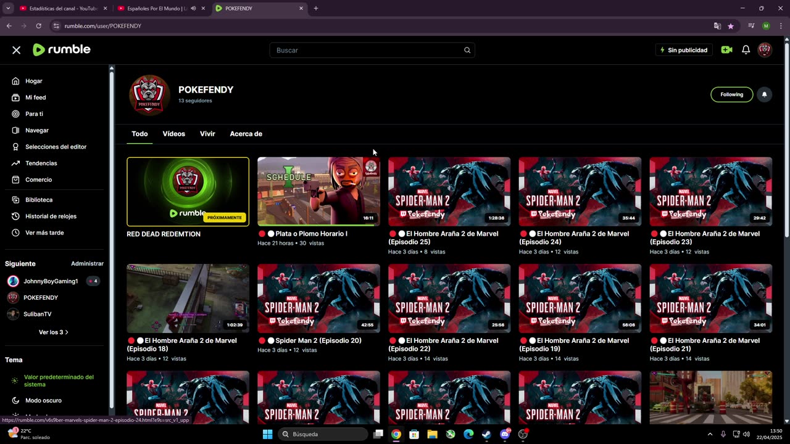
Task: Switch to the Vídeos tab
Action: click(174, 134)
